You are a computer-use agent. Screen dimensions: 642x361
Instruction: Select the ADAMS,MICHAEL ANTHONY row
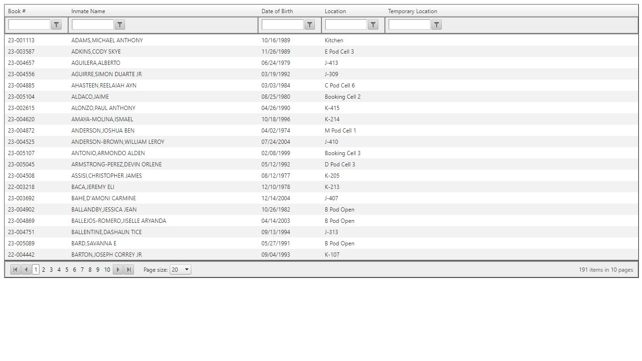(x=321, y=40)
